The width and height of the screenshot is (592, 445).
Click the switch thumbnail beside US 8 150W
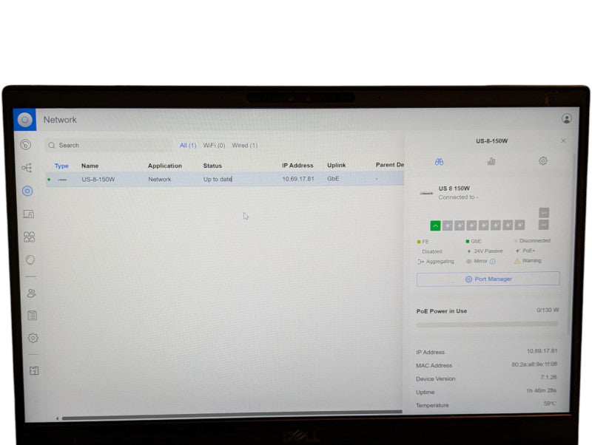[x=426, y=194]
